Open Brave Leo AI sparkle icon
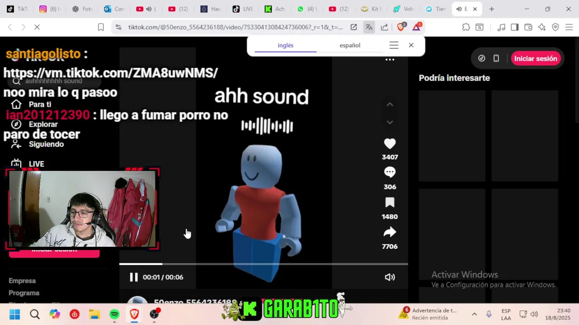This screenshot has height=325, width=579. [x=542, y=27]
